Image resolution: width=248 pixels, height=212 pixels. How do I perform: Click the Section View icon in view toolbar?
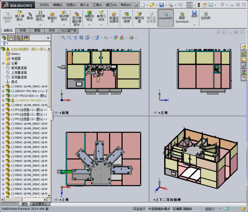click(81, 38)
